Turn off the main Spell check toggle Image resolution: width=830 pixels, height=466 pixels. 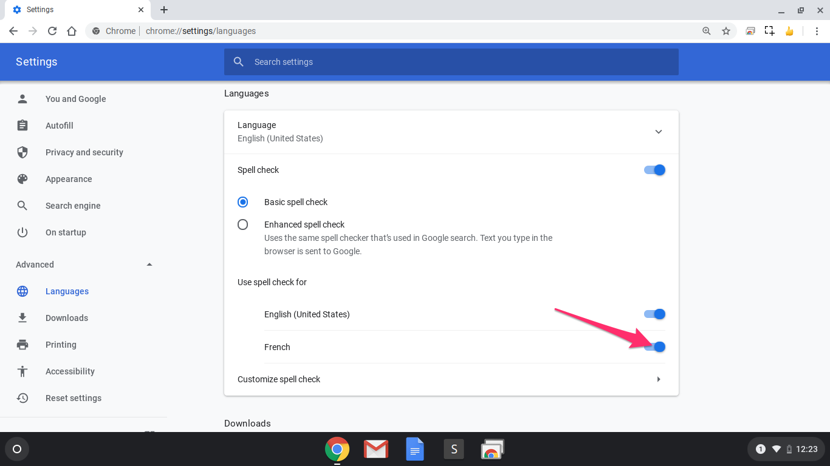(655, 170)
